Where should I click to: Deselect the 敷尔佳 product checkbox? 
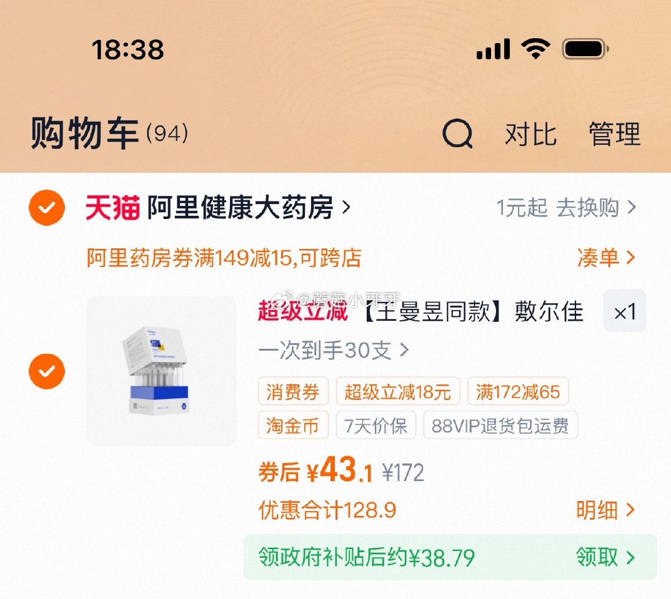pyautogui.click(x=46, y=371)
